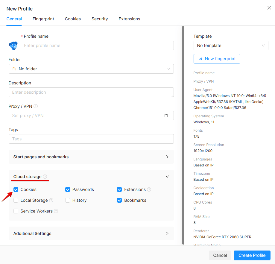Screen dimensions: 275x264
Task: Uncheck the Passwords checkbox
Action: point(68,190)
